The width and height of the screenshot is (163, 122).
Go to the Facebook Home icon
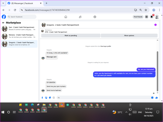[66, 17]
